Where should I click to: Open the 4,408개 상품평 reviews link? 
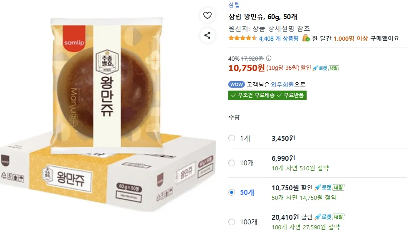click(279, 39)
